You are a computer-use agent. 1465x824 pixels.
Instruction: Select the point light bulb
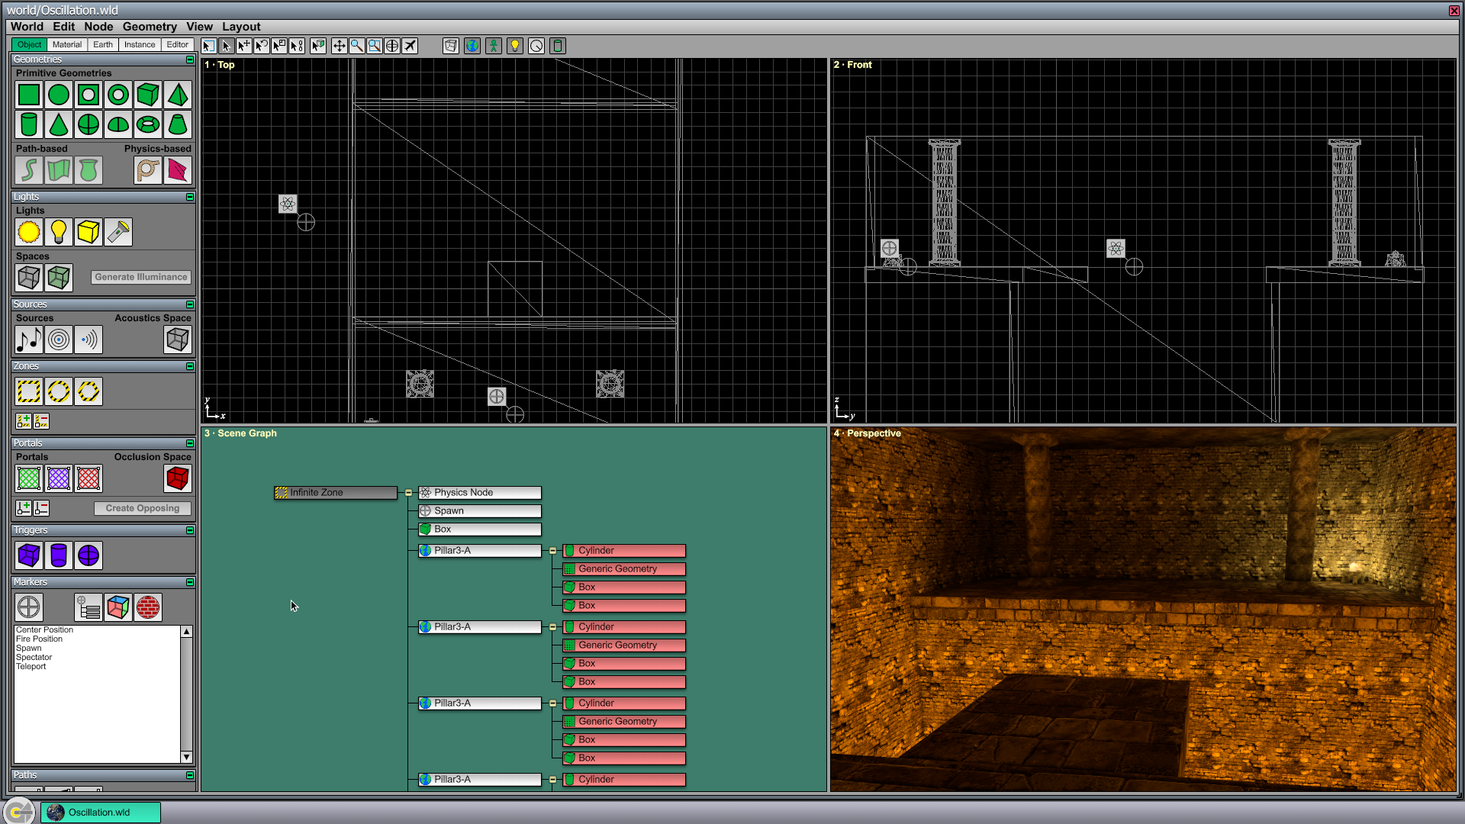pyautogui.click(x=59, y=232)
